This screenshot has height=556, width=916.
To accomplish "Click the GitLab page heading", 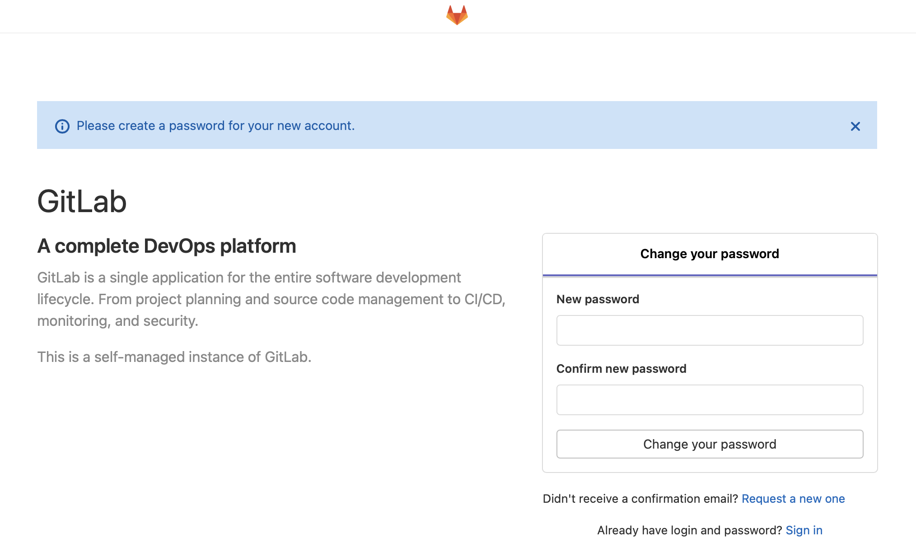I will [82, 202].
